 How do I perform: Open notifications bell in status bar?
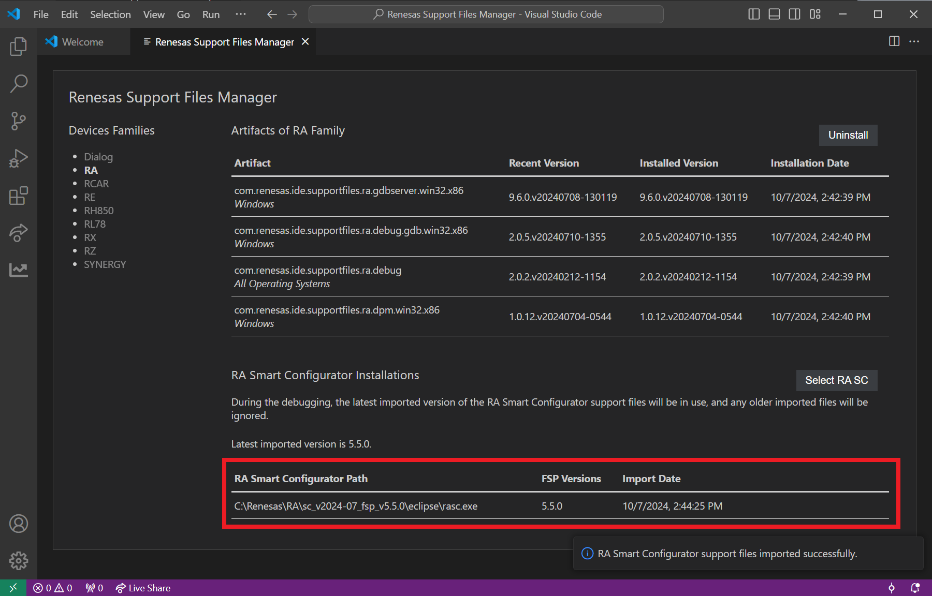(915, 588)
